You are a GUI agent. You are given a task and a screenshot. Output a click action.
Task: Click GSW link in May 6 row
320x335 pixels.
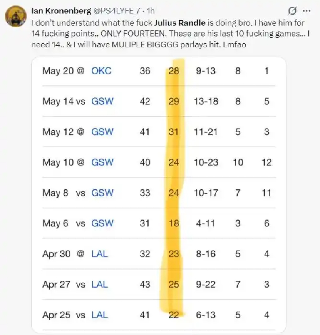pos(102,223)
